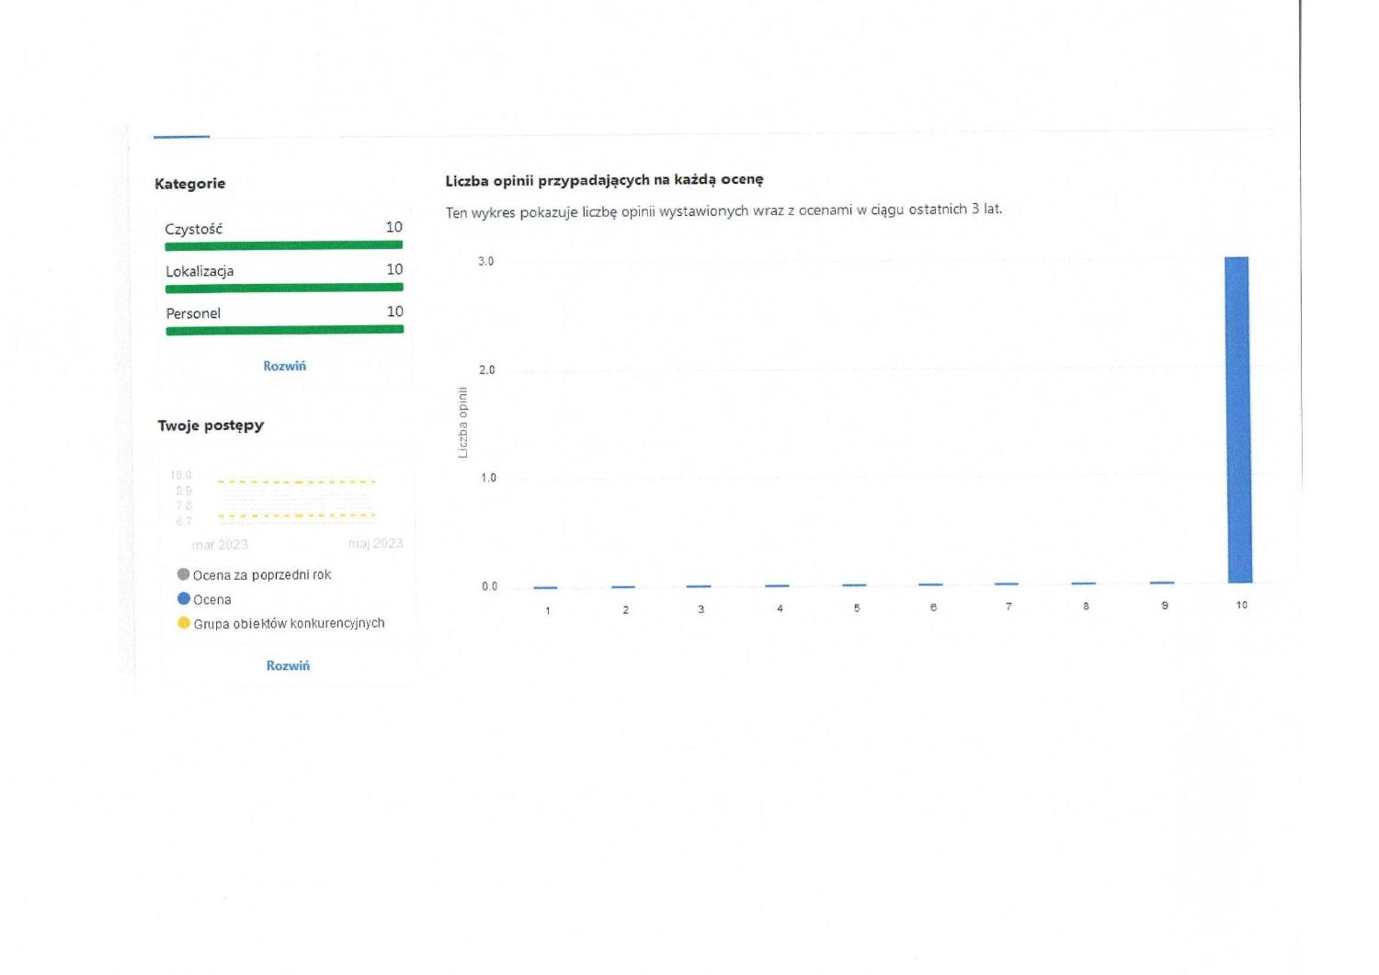Click the small bar above rating 1
1379x975 pixels.
(546, 588)
